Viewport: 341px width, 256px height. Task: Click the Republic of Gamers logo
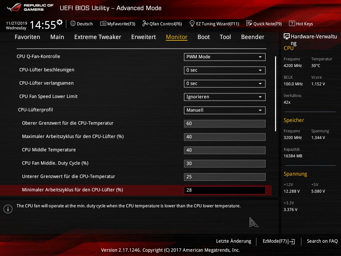tap(30, 7)
